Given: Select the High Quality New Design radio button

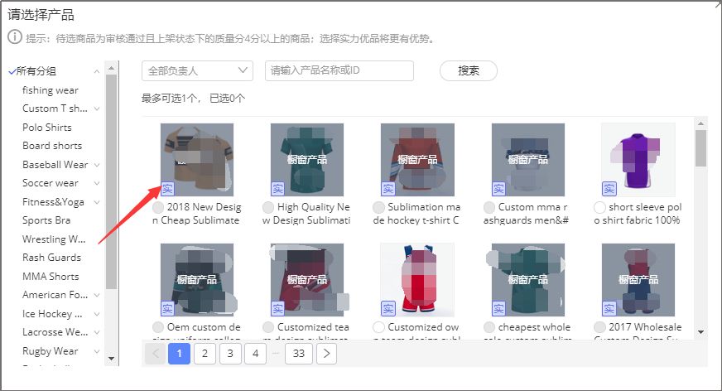Looking at the screenshot, I should (268, 207).
